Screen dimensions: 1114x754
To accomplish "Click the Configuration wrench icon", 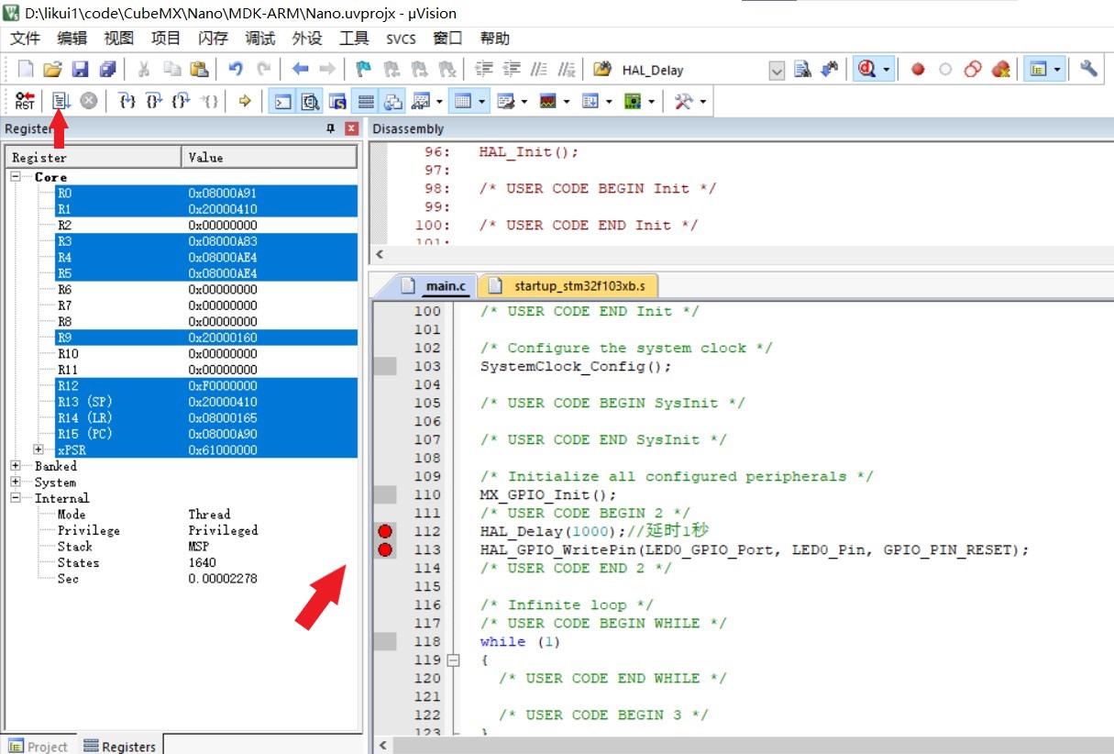I will click(1089, 69).
